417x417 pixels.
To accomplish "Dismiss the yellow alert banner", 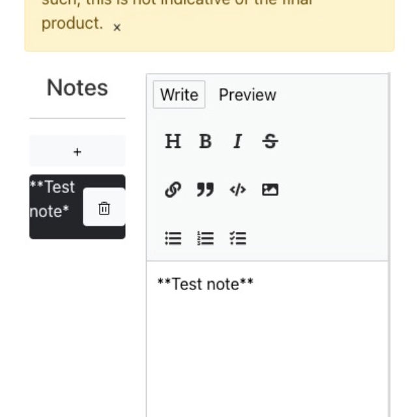I will [117, 27].
